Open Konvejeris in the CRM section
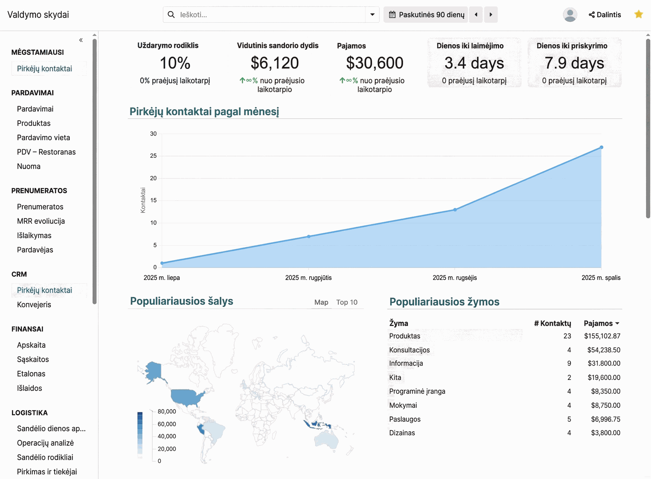This screenshot has width=651, height=479. point(34,305)
